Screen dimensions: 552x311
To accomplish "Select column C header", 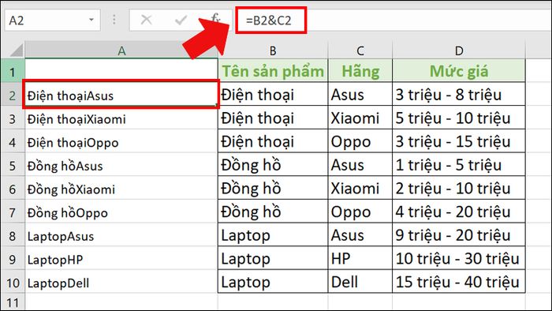I will pos(360,51).
